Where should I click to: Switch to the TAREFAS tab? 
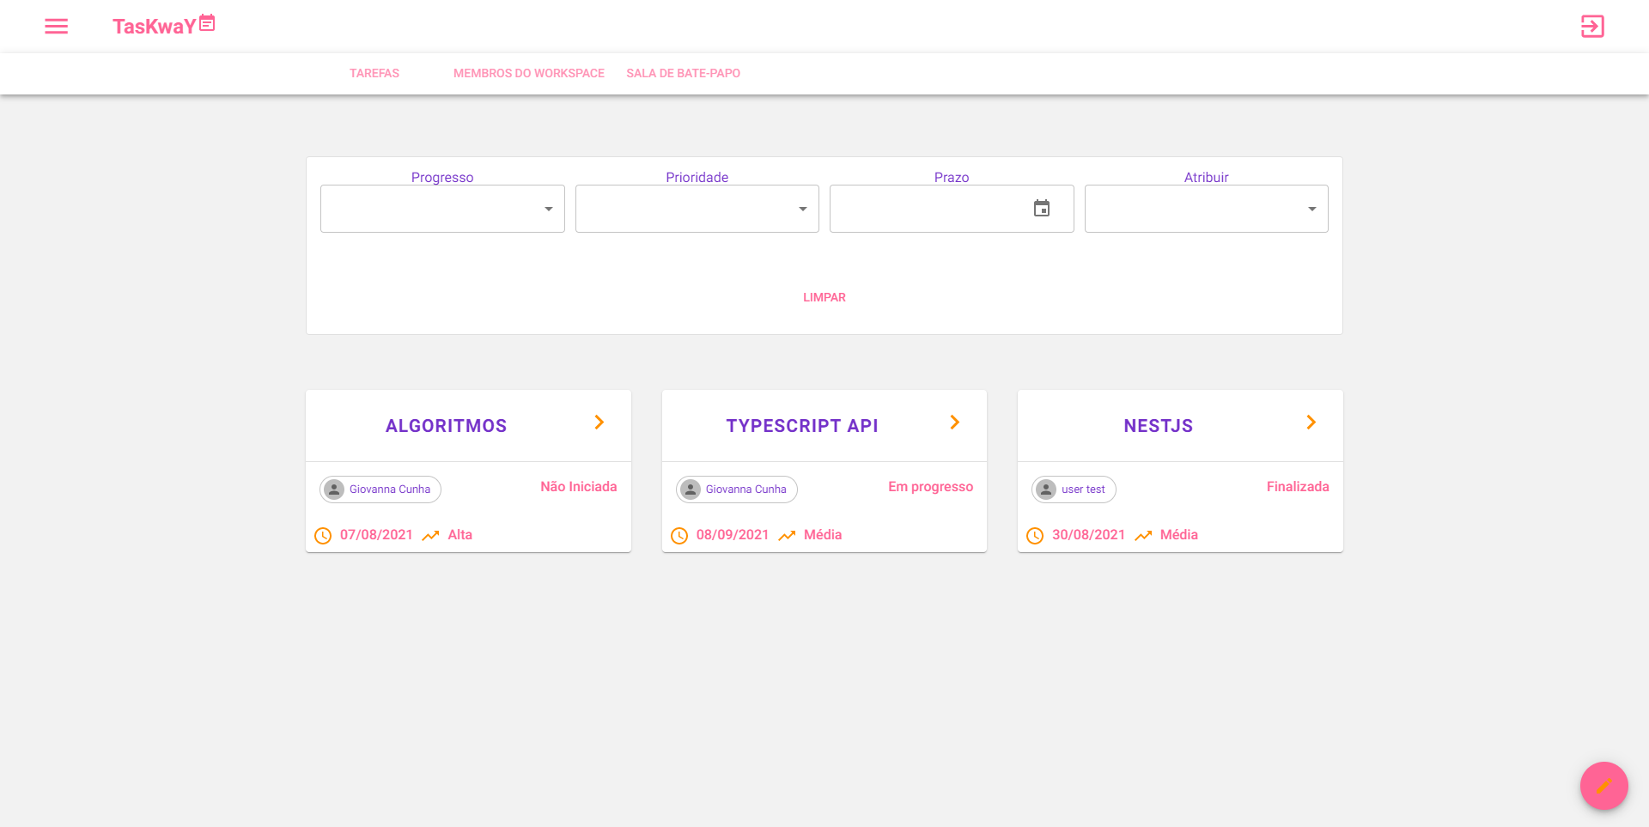click(374, 74)
